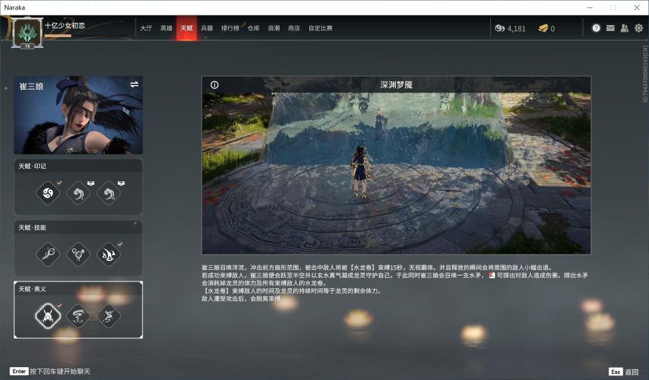Screen dimensions: 649x380
Task: Select the first 技能 talent icon
Action: pyautogui.click(x=48, y=254)
